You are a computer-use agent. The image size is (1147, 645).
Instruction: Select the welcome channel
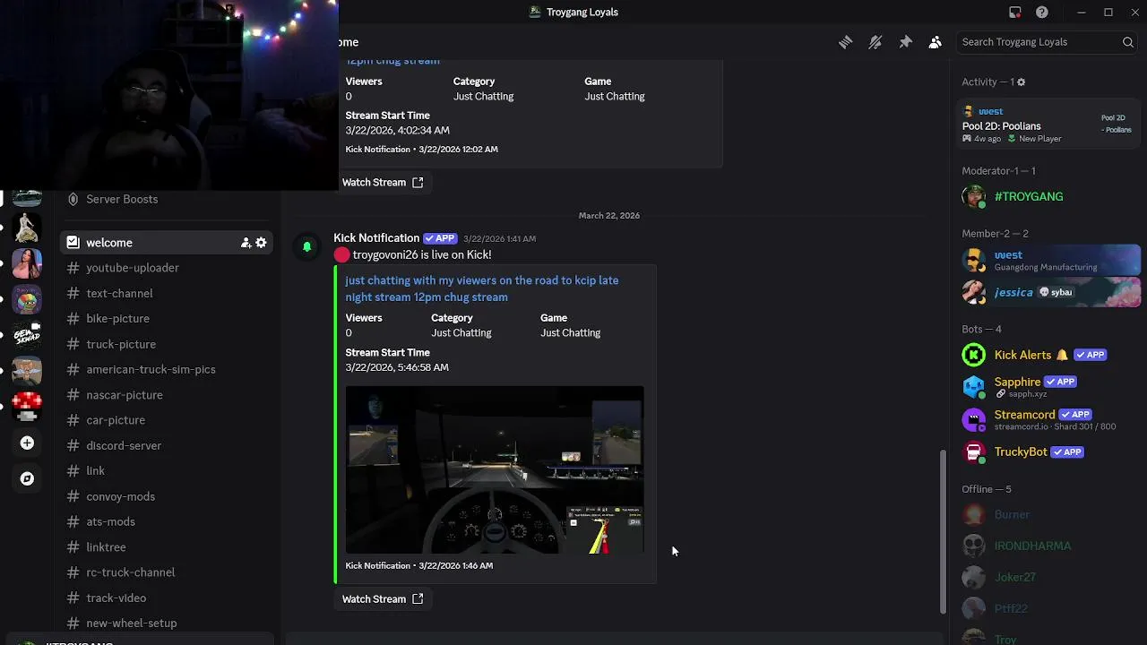coord(166,243)
